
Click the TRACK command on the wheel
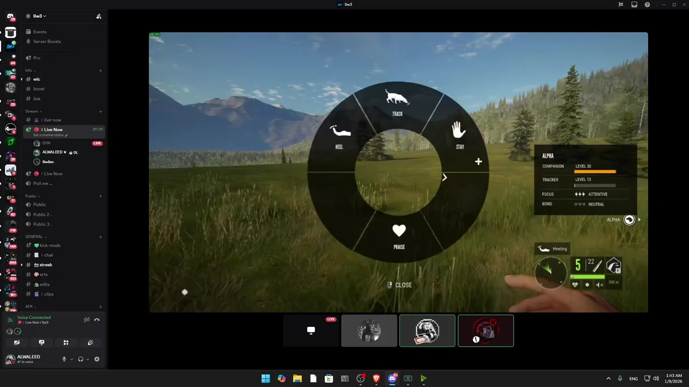[397, 102]
